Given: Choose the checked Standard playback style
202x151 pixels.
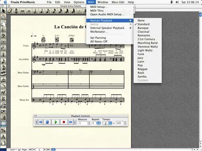Looking at the screenshot, I should tap(148, 24).
